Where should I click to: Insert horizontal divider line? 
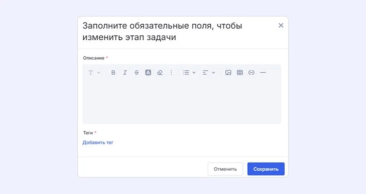tap(263, 73)
